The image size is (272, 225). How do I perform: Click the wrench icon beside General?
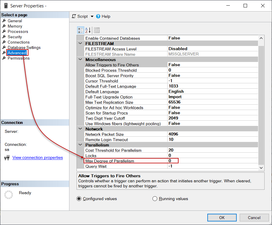(x=4, y=21)
